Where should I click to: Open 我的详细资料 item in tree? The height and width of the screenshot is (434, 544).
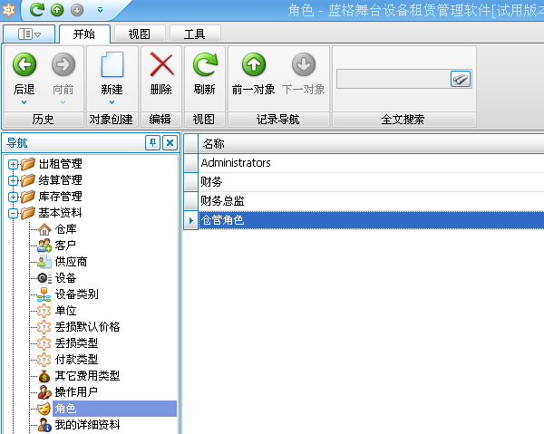pos(79,424)
